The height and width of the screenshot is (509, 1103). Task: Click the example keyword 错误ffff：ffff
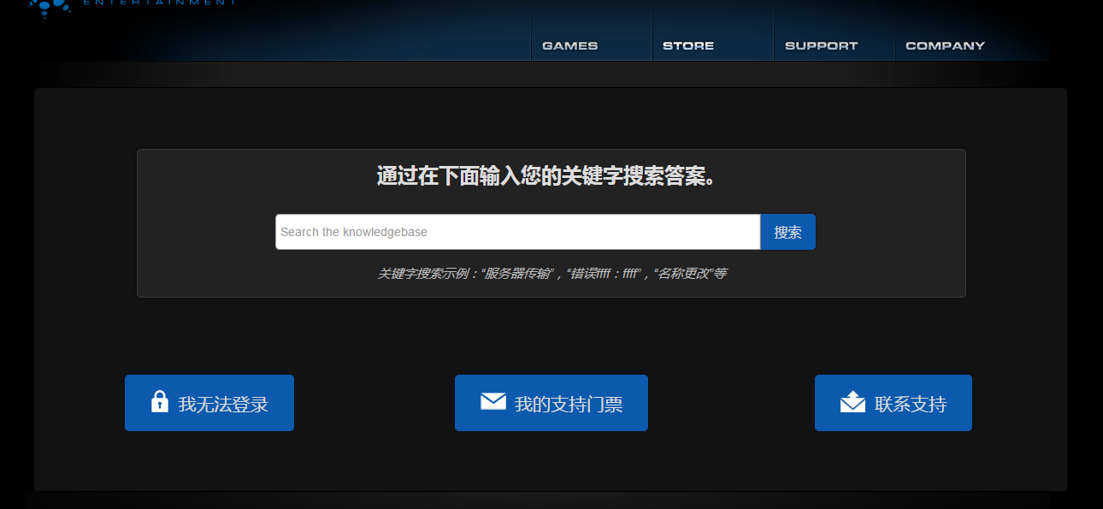(605, 274)
